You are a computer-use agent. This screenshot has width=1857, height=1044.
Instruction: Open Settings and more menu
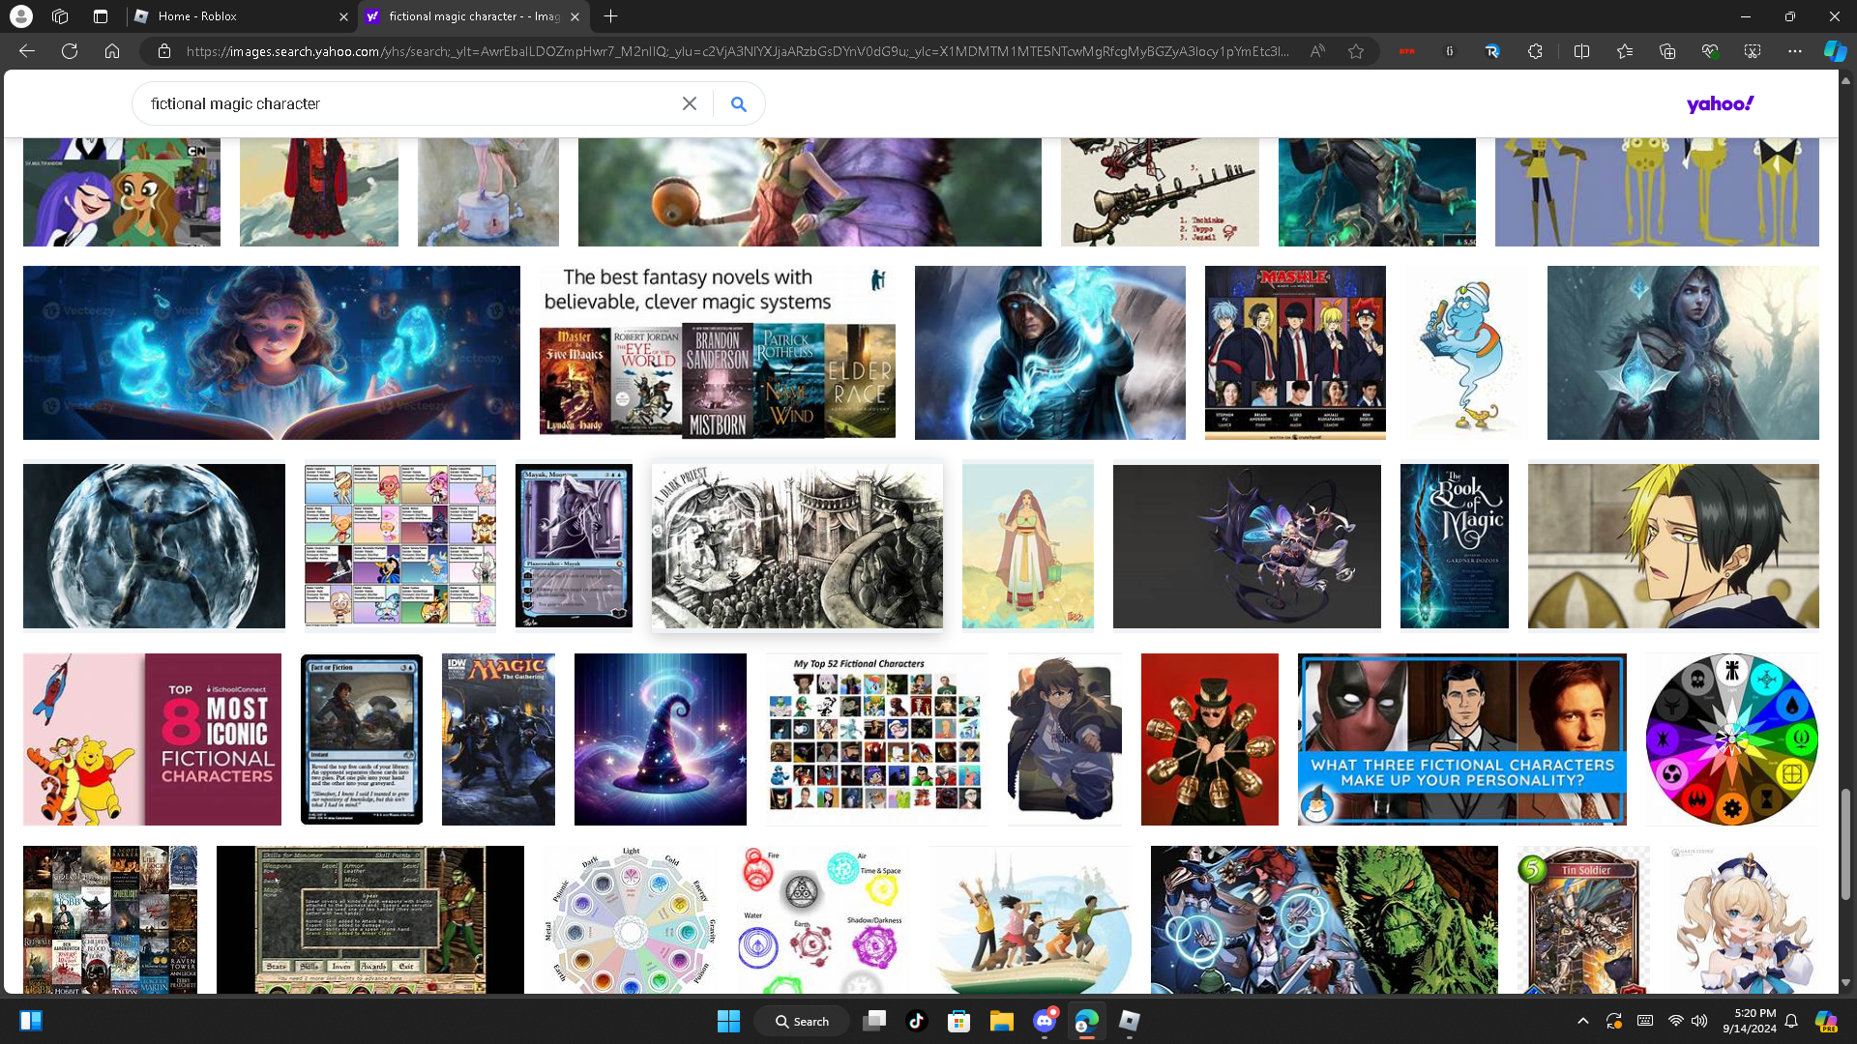coord(1794,51)
